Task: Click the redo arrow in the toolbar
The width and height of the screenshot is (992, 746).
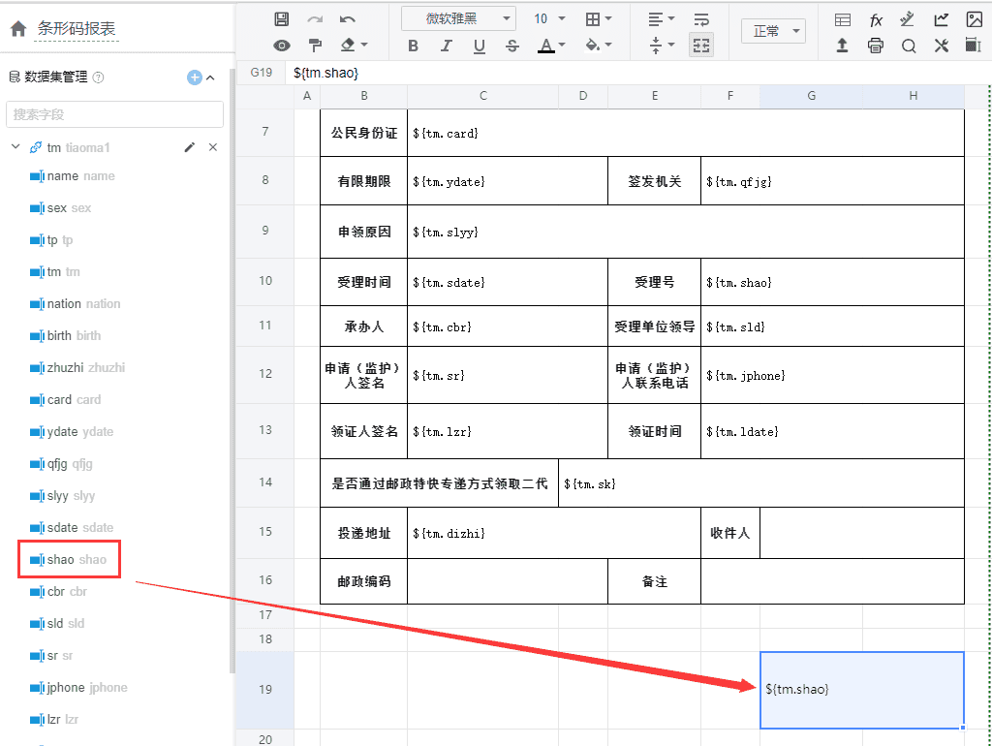Action: pos(315,19)
